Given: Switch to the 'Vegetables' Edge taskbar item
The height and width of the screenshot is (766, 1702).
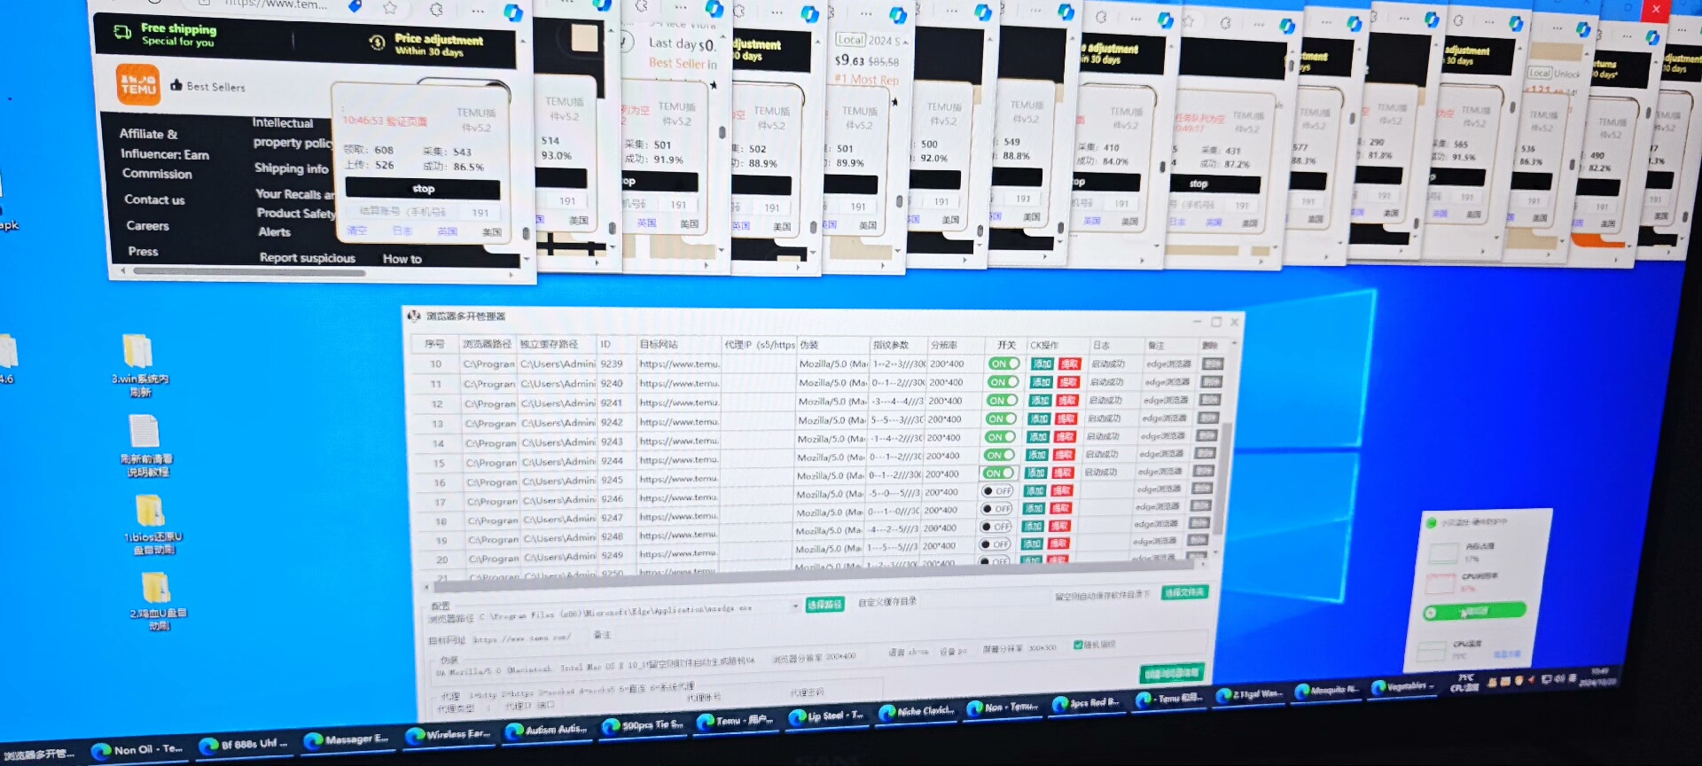Looking at the screenshot, I should [1401, 686].
